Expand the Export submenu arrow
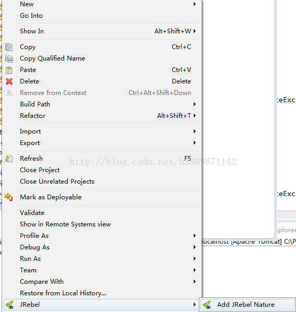 (195, 142)
